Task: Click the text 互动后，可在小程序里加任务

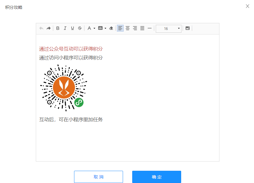Action: pos(71,120)
